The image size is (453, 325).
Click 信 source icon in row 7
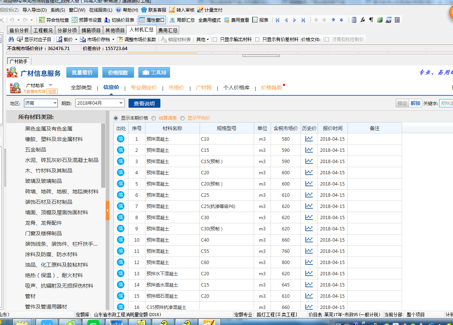tap(121, 206)
